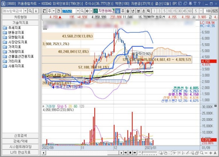Viewport: 219px width, 157px height.
Task: Click the 100 bar-count input field
Action: tap(207, 11)
